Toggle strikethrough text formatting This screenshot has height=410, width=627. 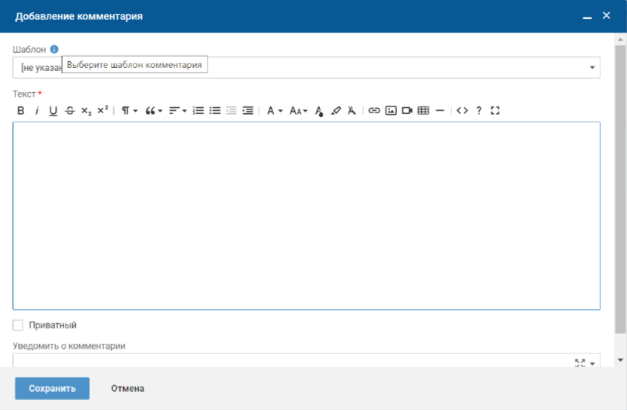(70, 111)
